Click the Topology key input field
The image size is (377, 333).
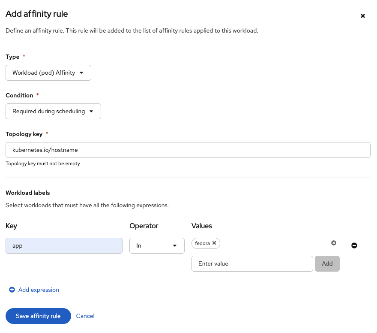188,150
